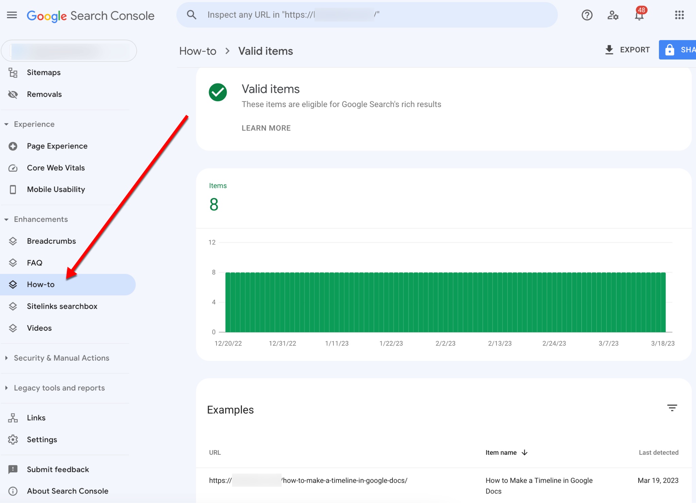This screenshot has width=696, height=503.
Task: Click the LEARN MORE link
Action: click(266, 128)
